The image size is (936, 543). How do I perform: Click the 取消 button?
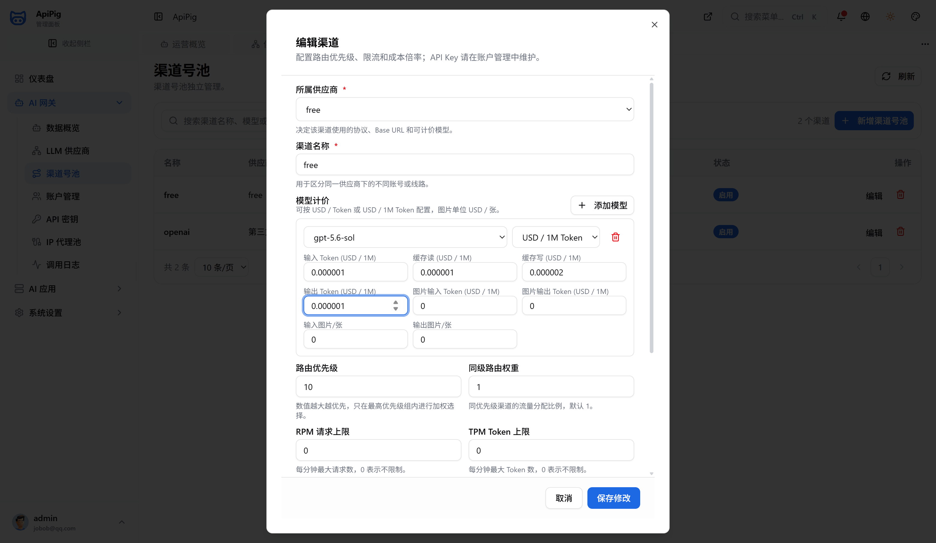563,498
